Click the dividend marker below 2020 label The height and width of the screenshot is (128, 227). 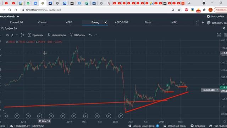point(121,116)
